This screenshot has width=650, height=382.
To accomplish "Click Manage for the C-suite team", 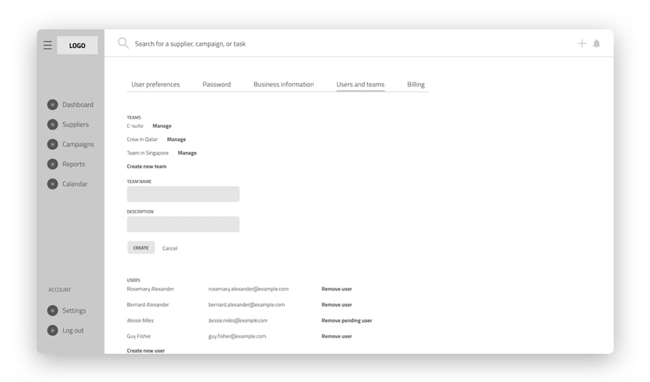I will pos(162,126).
